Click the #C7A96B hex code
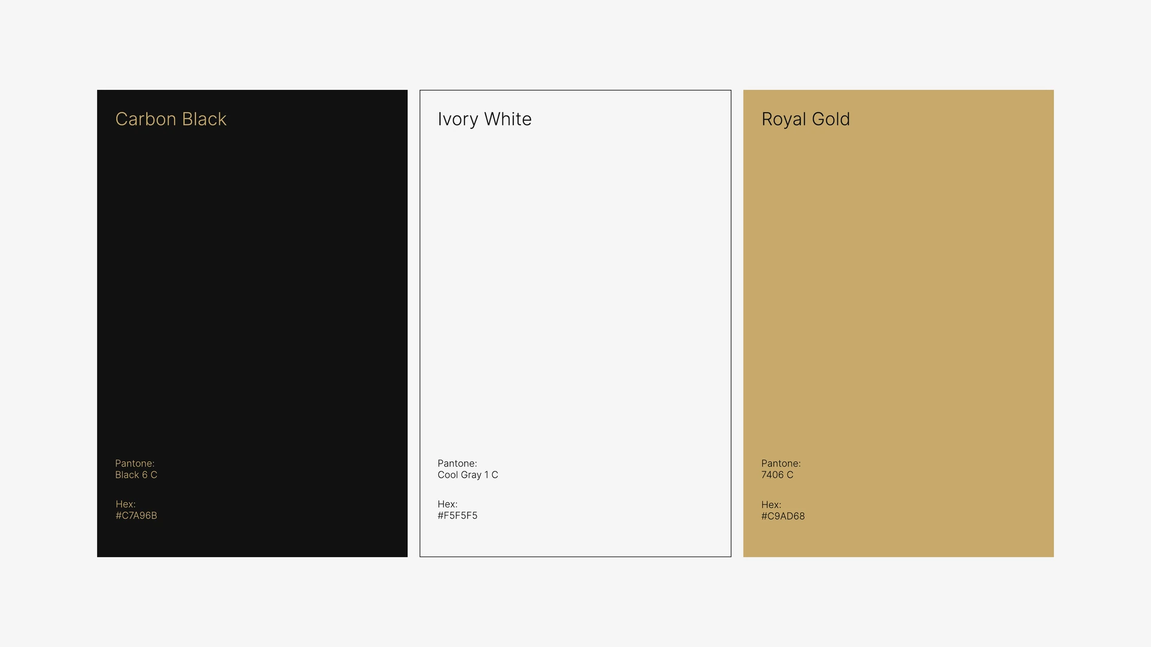Viewport: 1151px width, 647px height. pyautogui.click(x=136, y=516)
